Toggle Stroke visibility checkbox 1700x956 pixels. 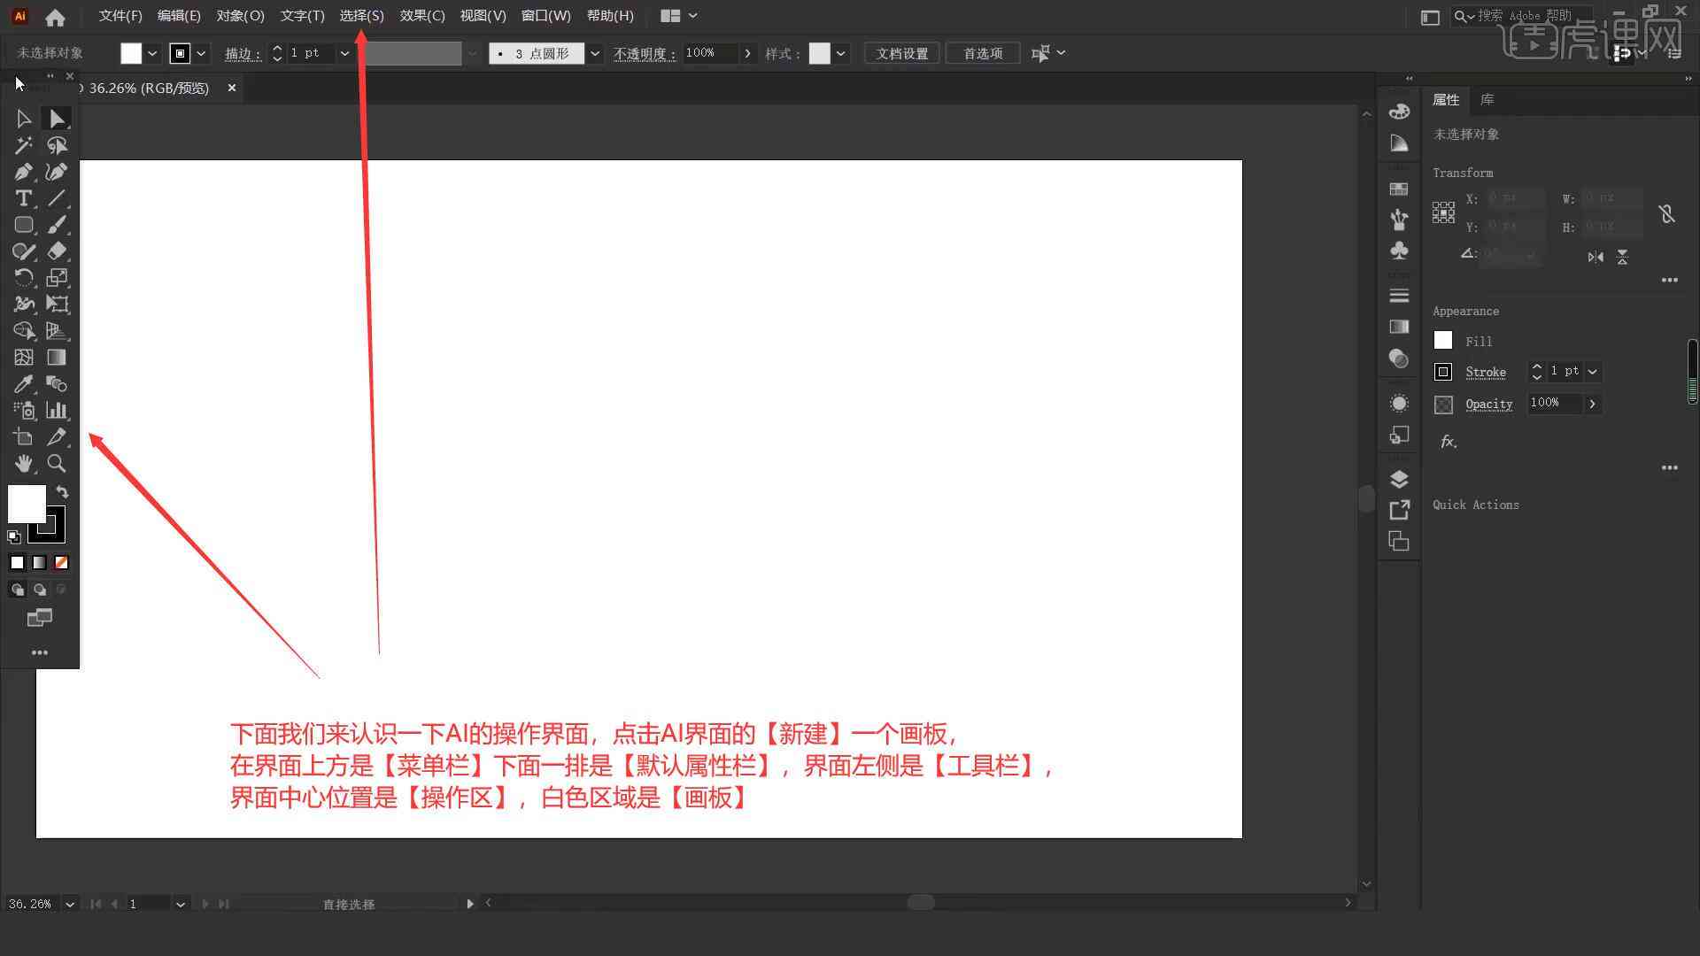1443,371
